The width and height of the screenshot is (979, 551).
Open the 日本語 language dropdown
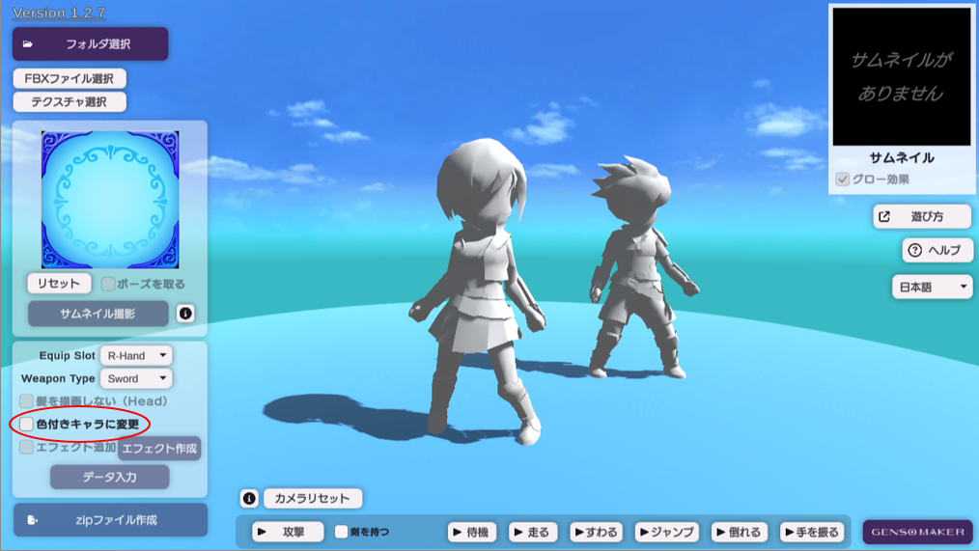(x=932, y=288)
